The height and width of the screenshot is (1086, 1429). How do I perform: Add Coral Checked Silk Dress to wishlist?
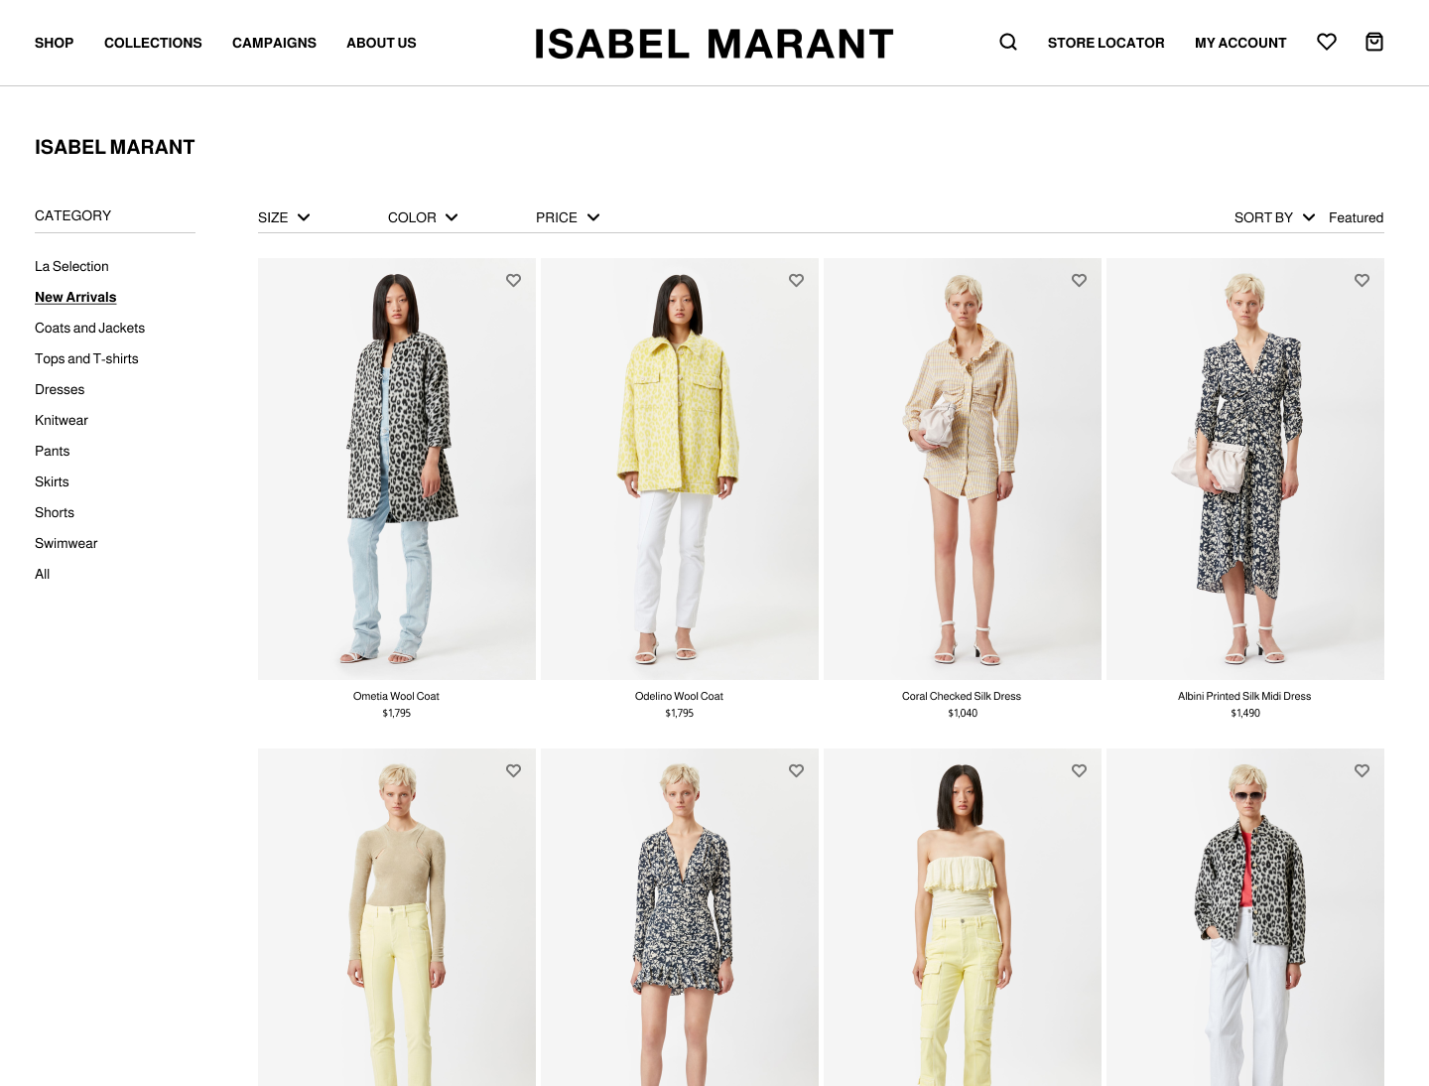(1079, 280)
